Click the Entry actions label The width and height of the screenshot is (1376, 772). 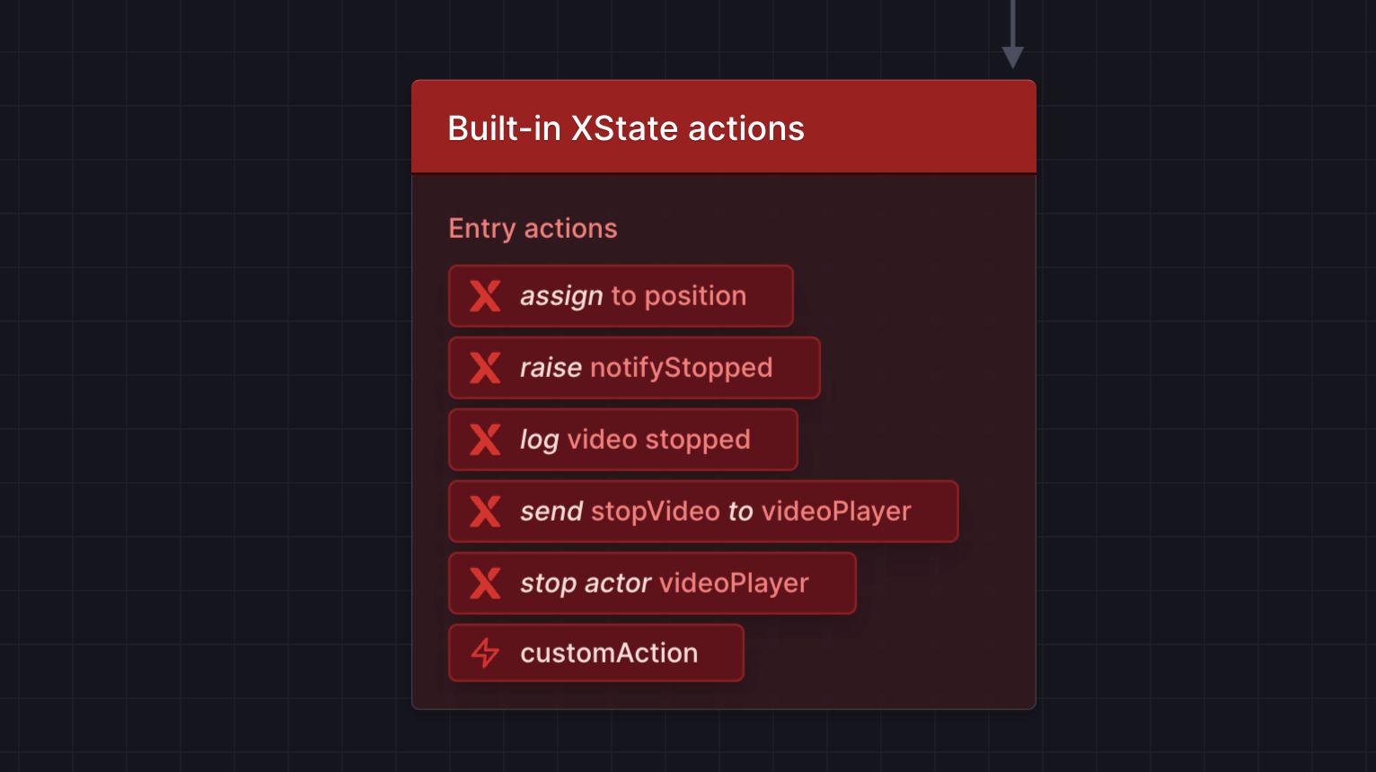click(533, 228)
